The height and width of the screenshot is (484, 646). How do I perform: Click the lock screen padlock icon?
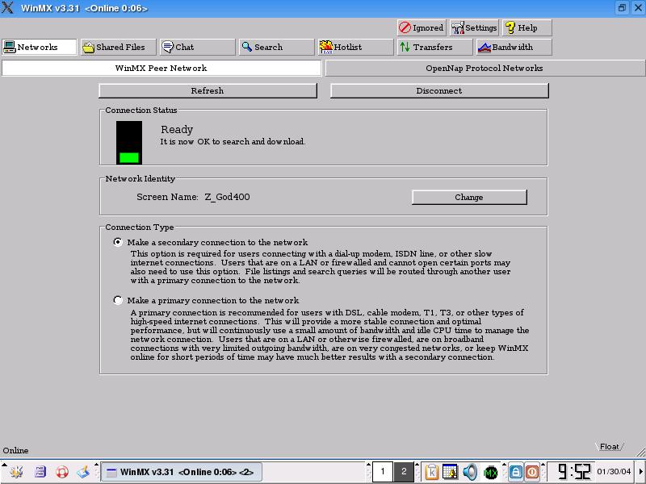[x=515, y=472]
